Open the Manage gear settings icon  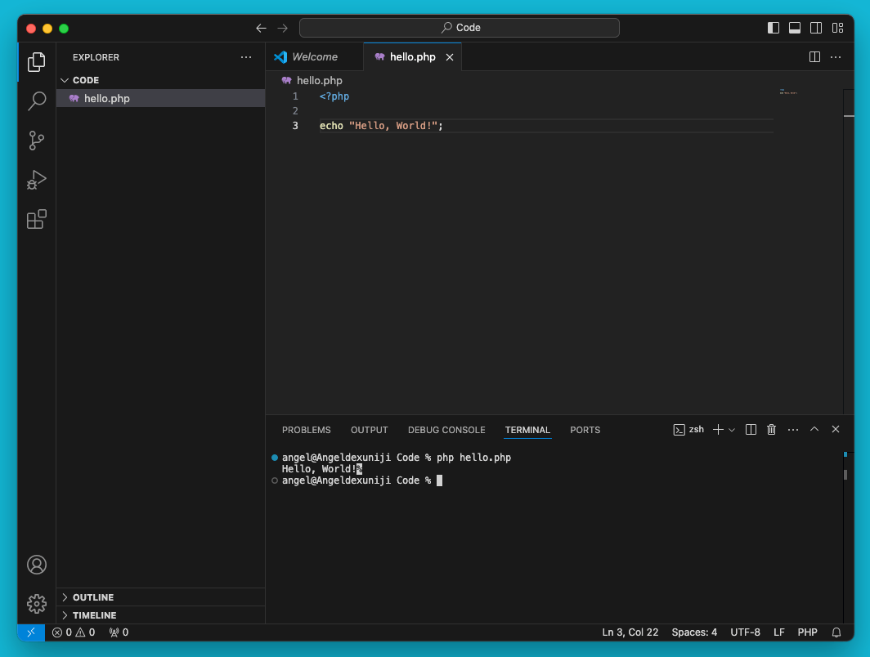point(37,604)
